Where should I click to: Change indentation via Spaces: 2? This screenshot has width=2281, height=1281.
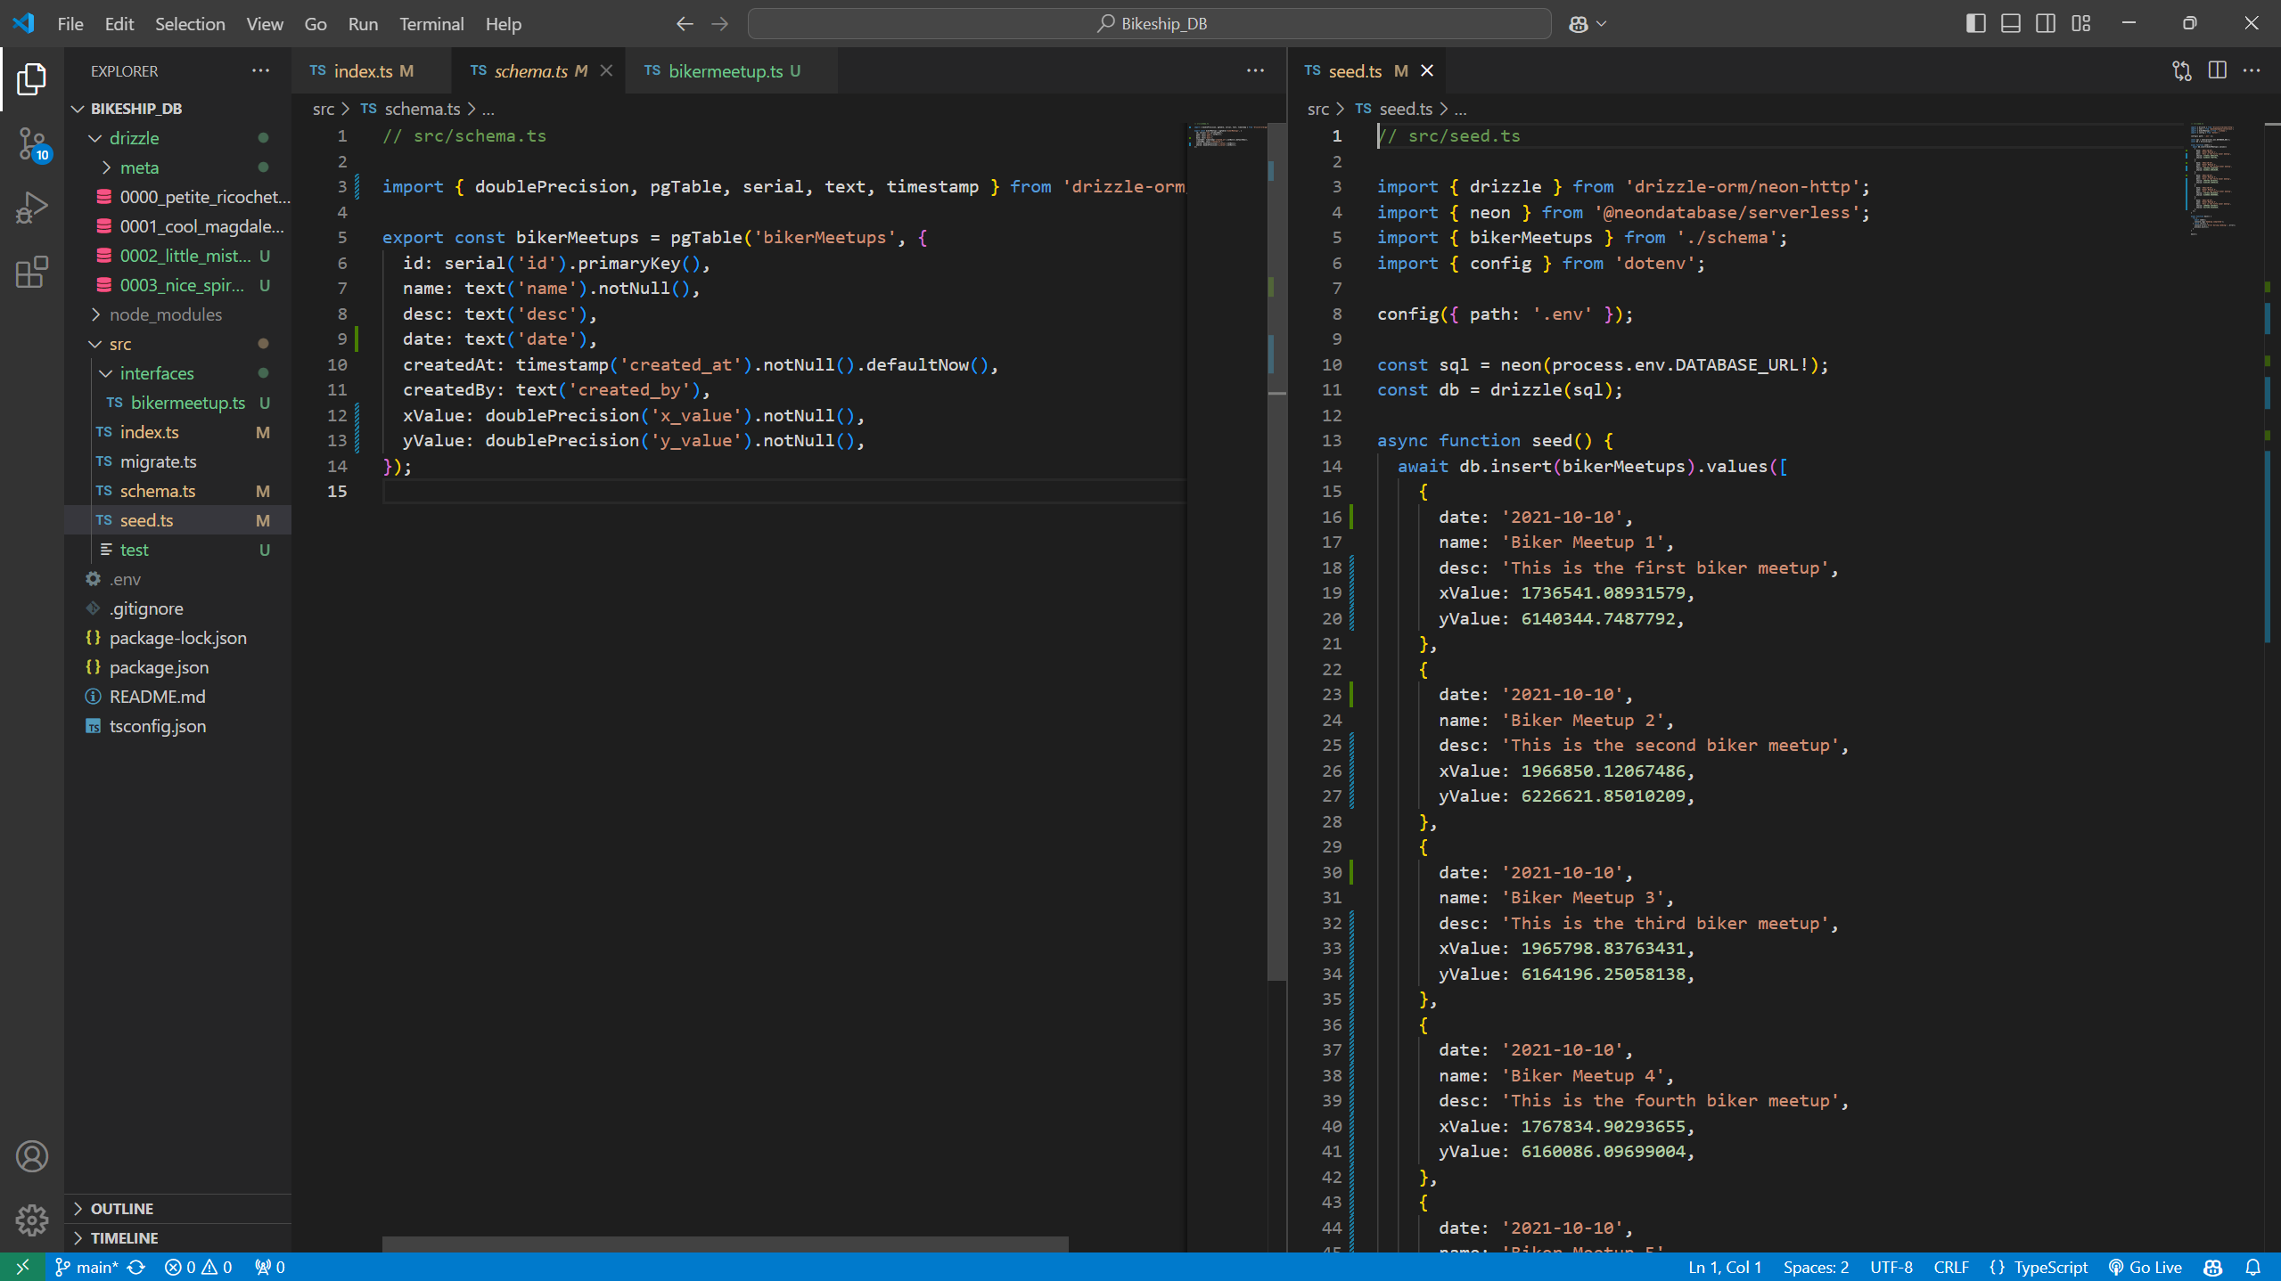(1816, 1267)
